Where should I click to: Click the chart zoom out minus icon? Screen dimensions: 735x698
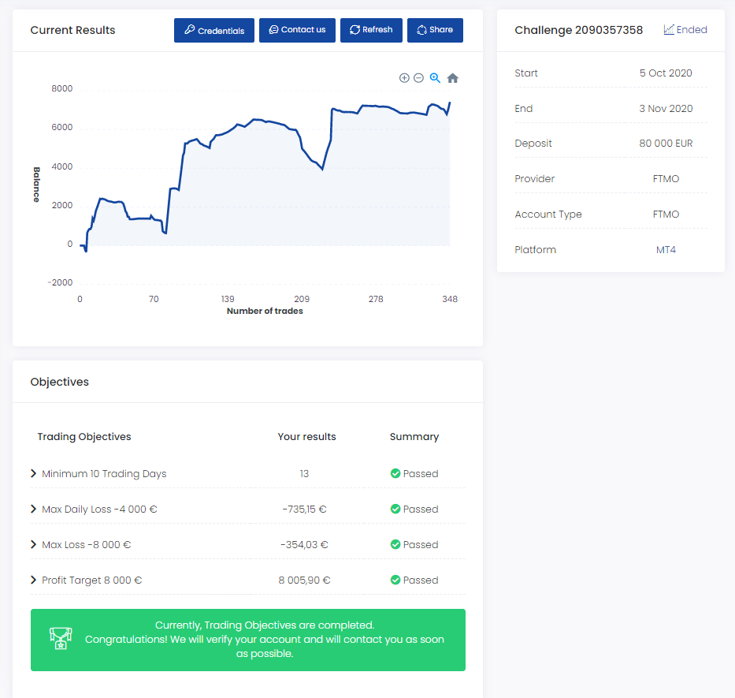419,78
